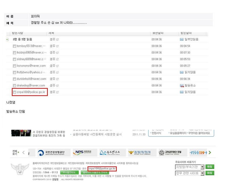The height and width of the screenshot is (188, 240).
Task: Click the footer cnpa100@police.go.kr inquiry email
Action: (x=102, y=169)
